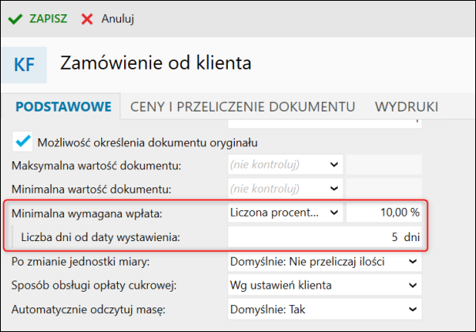Click the ZAPISZ button
This screenshot has height=332, width=476.
point(48,19)
